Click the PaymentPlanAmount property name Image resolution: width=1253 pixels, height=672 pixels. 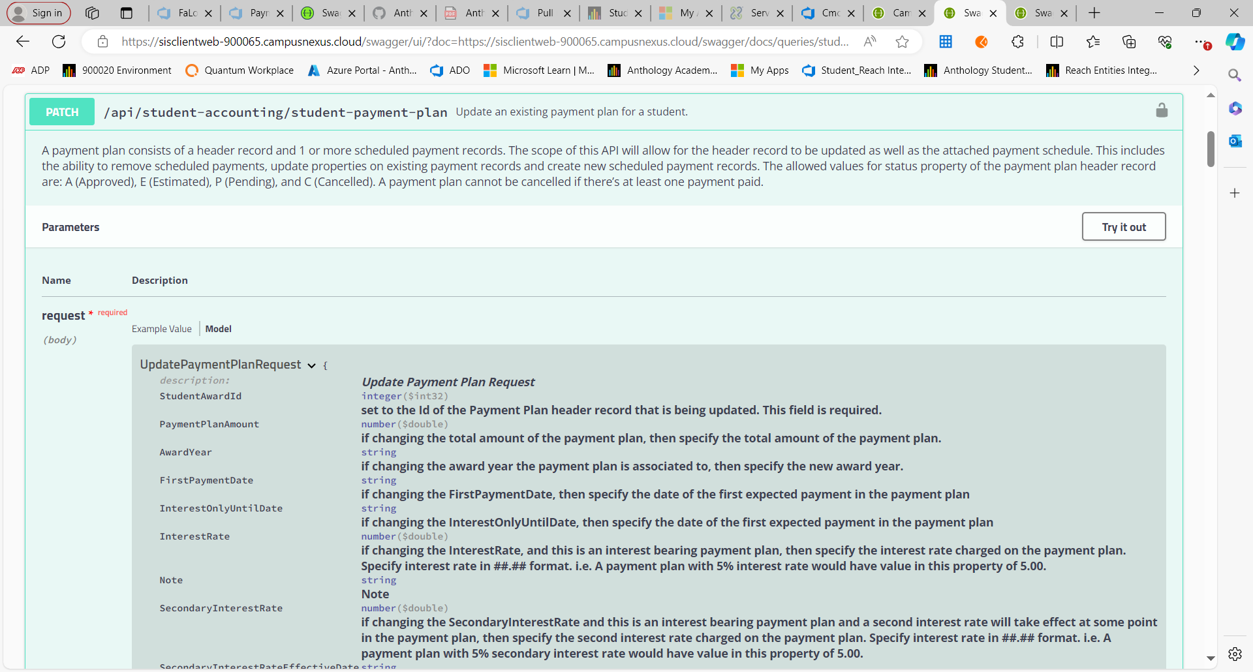209,424
